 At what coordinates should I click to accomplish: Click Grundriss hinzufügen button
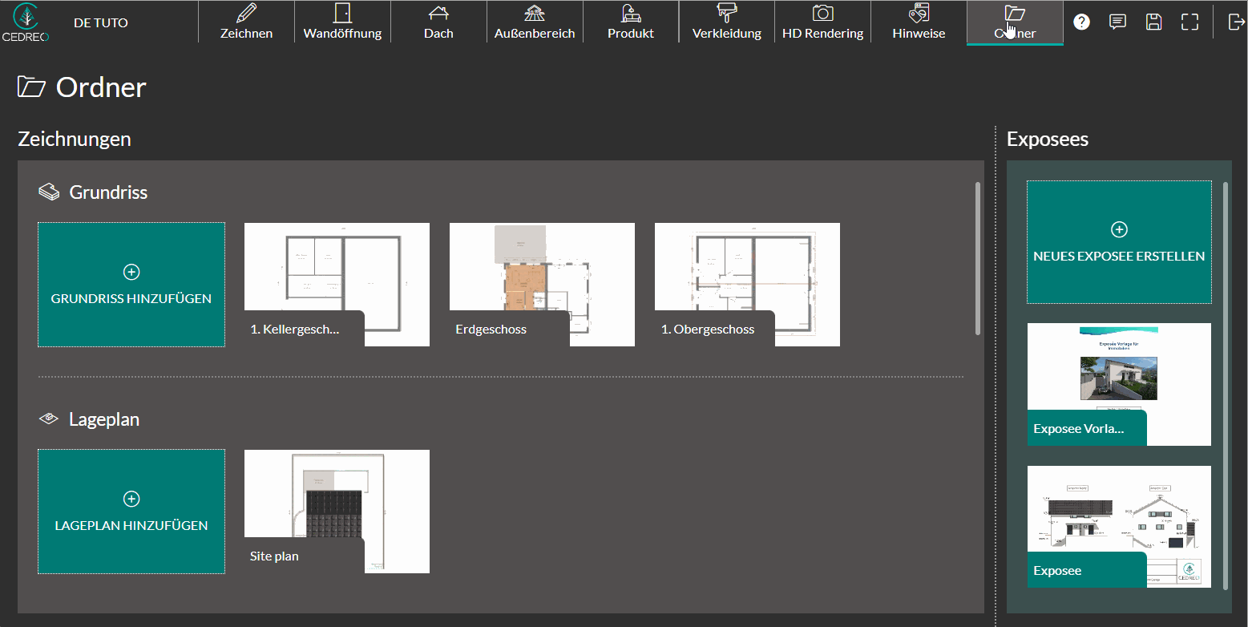131,285
